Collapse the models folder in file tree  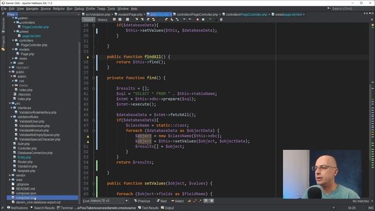(13, 49)
